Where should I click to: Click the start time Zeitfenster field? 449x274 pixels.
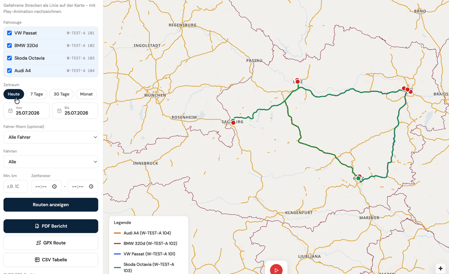click(x=46, y=186)
